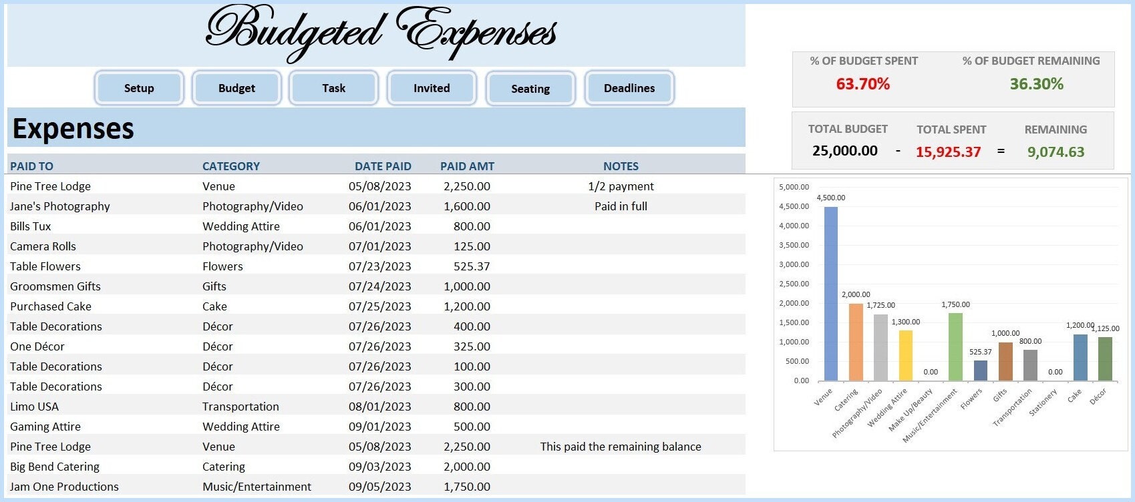Screen dimensions: 1135x502
Task: Select the 09/05/2023 date cell
Action: (380, 487)
